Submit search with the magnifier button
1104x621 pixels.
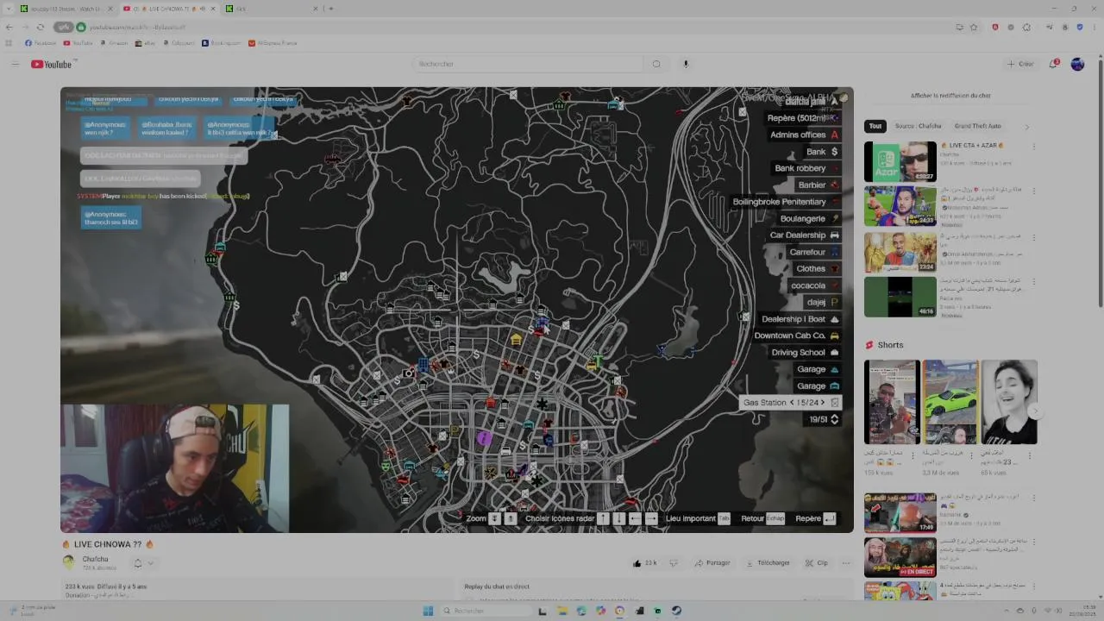(656, 64)
